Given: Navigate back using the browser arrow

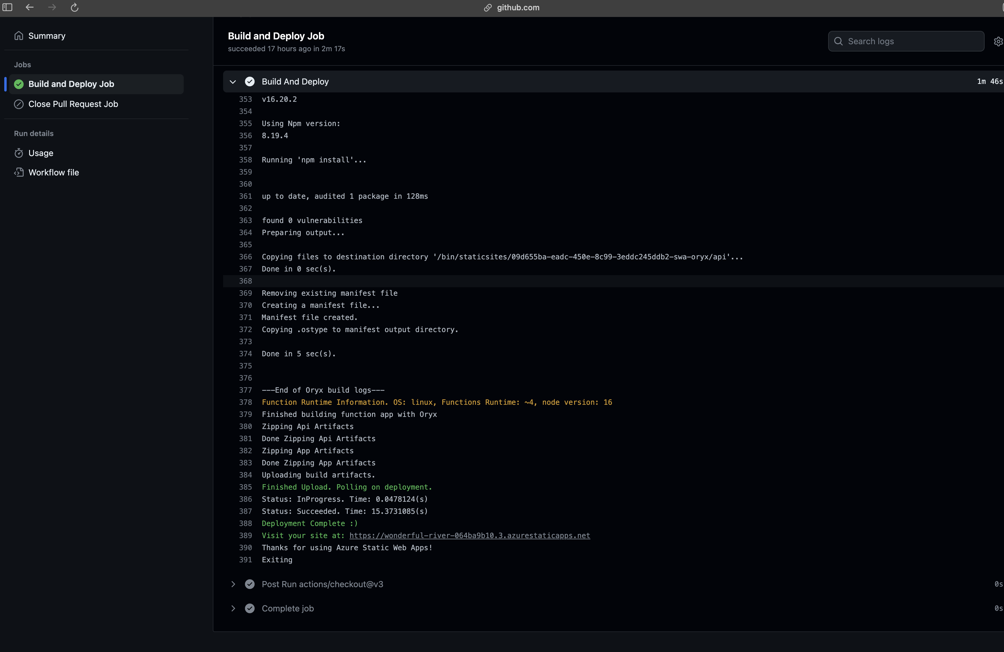Looking at the screenshot, I should tap(29, 7).
